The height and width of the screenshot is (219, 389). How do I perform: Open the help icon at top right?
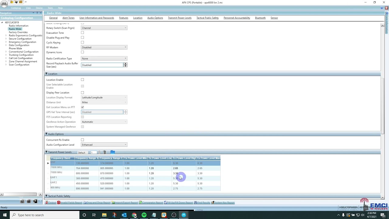click(382, 8)
